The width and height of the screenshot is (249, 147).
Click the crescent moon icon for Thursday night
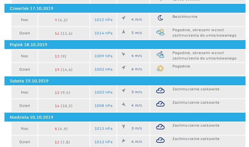[160, 18]
